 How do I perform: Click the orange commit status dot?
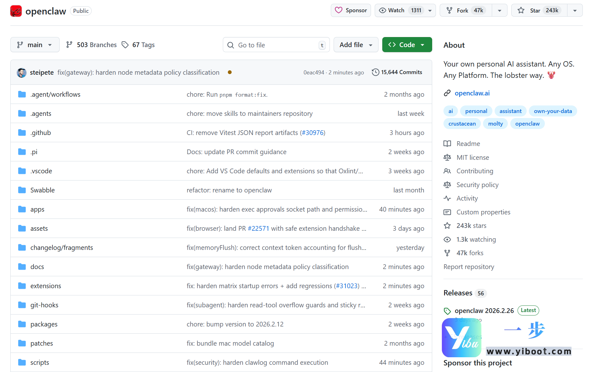230,72
